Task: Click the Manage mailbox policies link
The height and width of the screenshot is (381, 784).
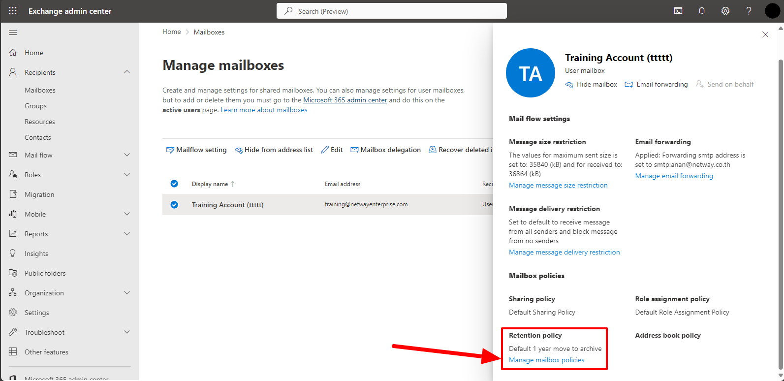Action: coord(546,360)
